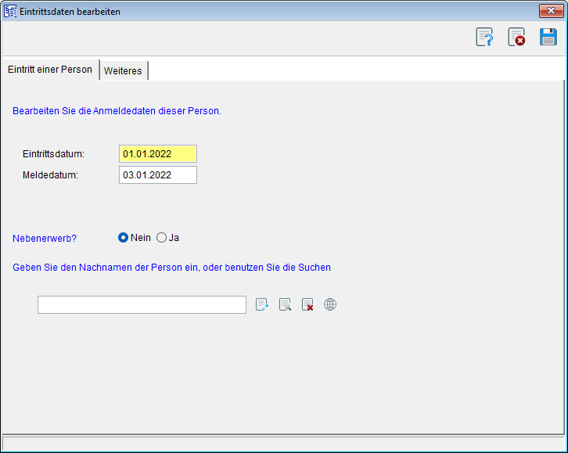Click the Meldedatum label text
This screenshot has width=568, height=453.
[50, 175]
